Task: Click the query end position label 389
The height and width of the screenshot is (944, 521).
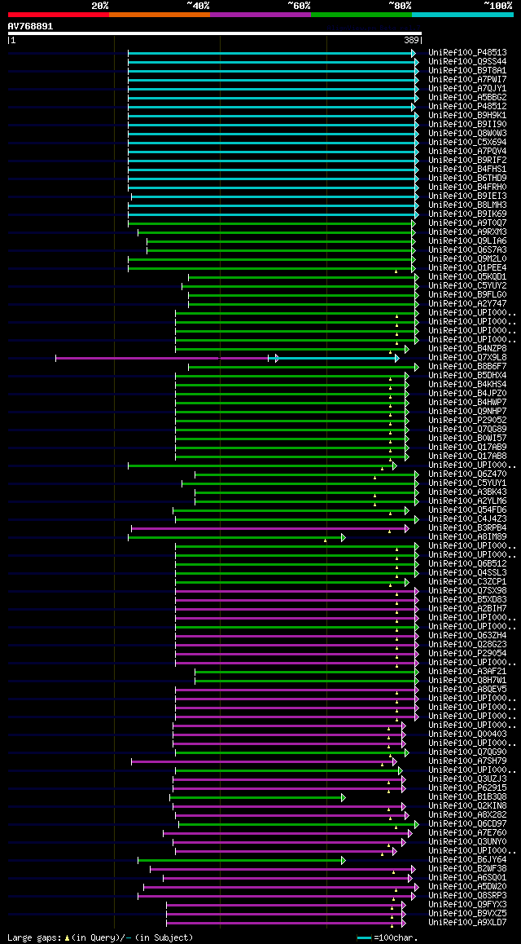Action: tap(412, 40)
